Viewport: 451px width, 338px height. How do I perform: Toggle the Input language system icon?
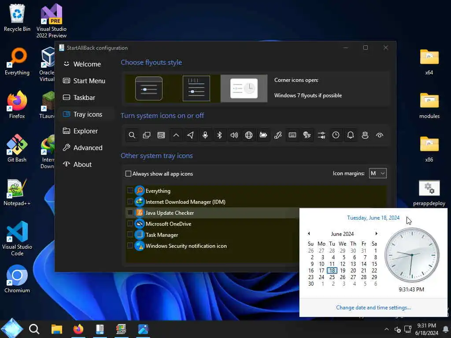tap(307, 135)
